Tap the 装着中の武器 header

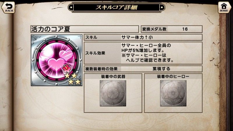(x=113, y=77)
